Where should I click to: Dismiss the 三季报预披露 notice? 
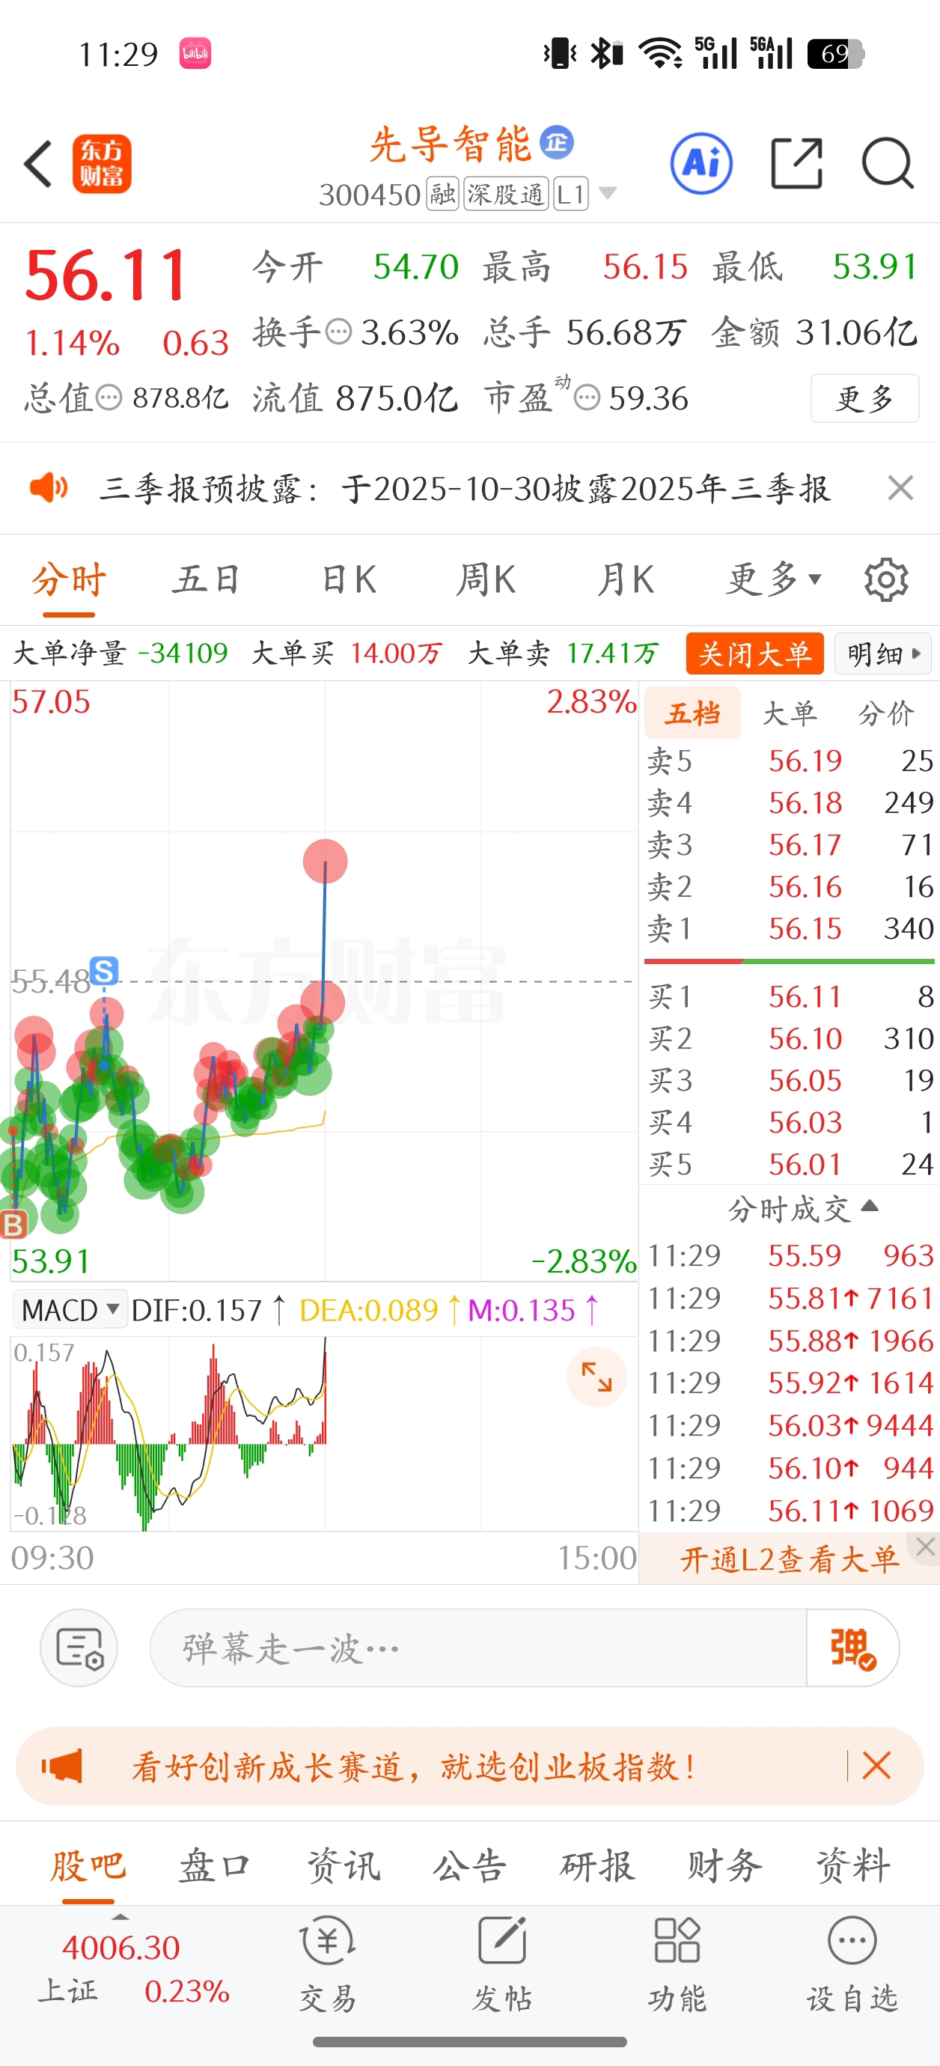point(900,487)
